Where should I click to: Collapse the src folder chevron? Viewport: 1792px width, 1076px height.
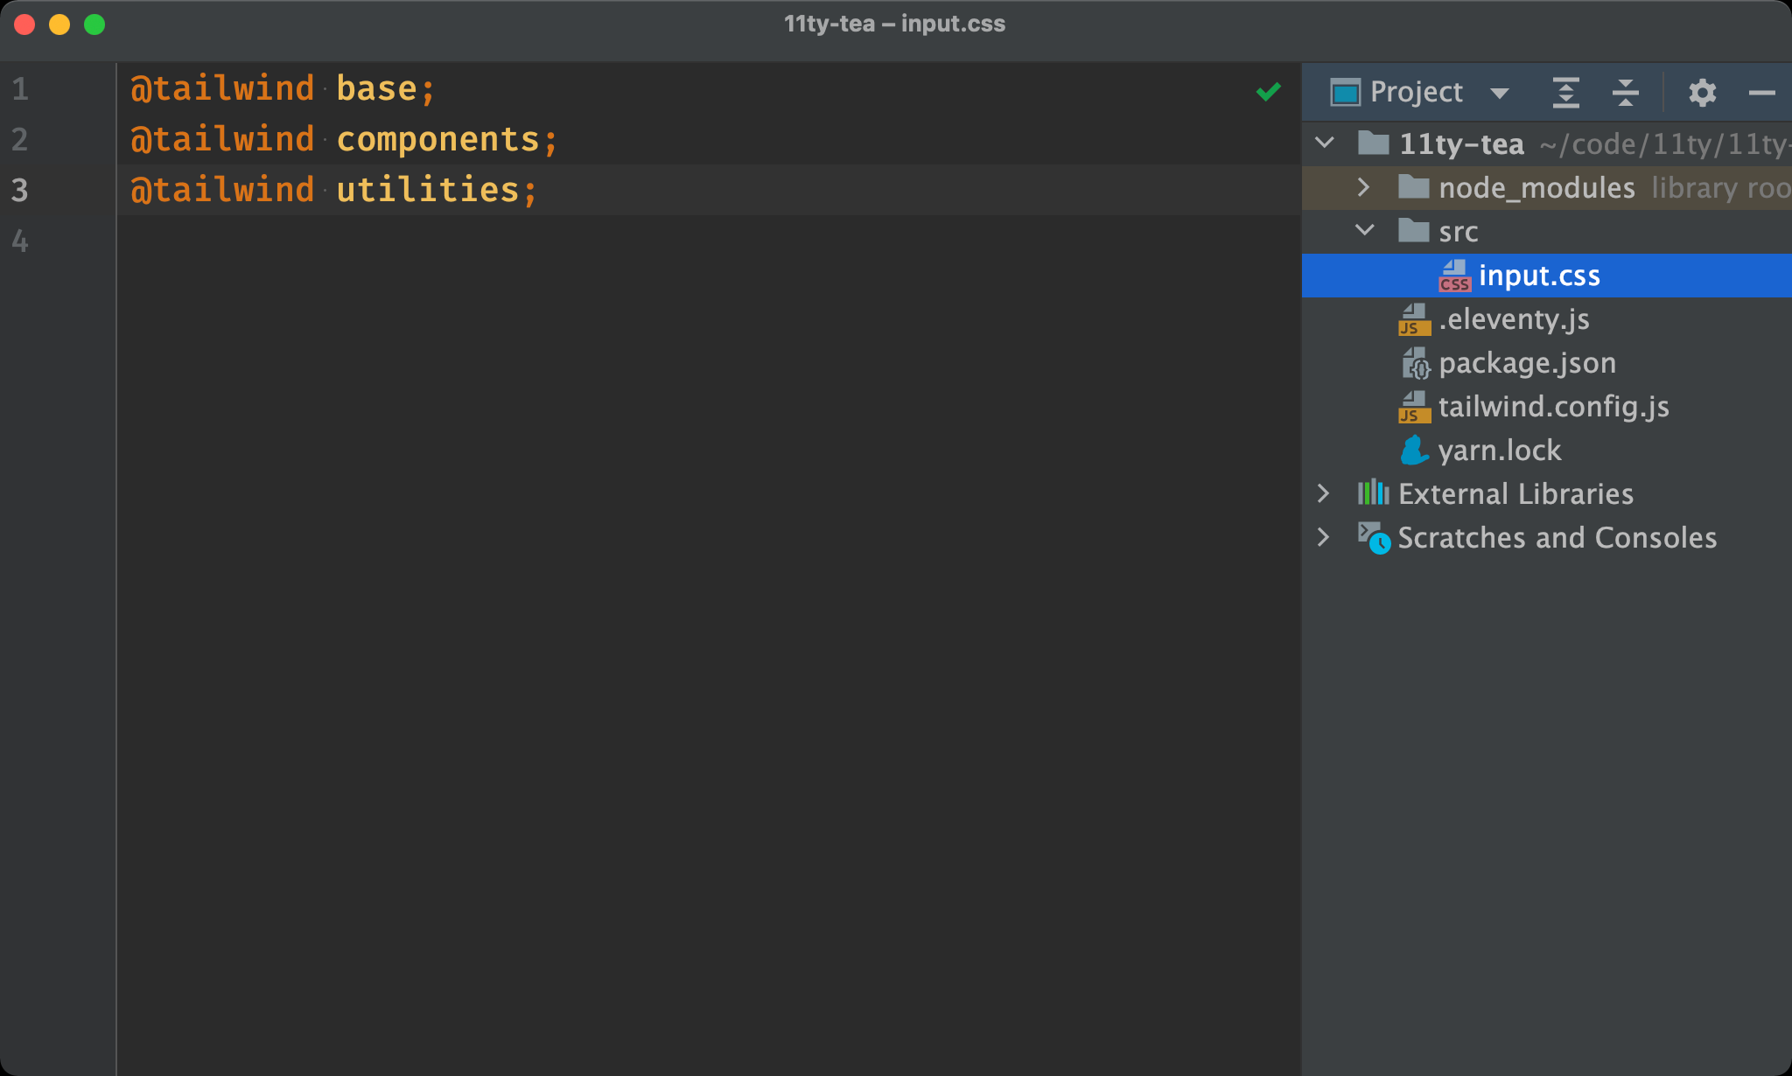click(1364, 230)
